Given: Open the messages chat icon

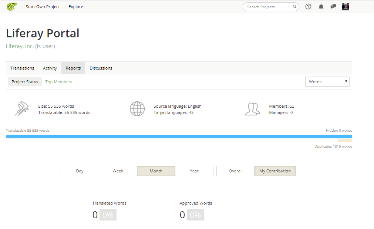Looking at the screenshot, I should click(x=333, y=7).
